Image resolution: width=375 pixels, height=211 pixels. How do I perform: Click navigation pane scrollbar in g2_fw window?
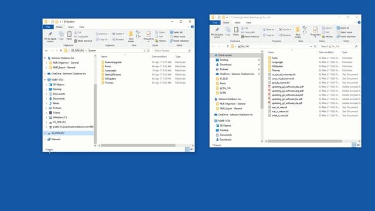click(262, 81)
